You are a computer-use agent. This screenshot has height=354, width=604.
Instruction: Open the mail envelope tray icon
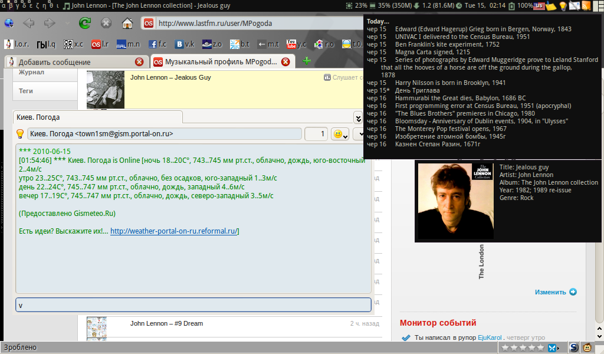pos(575,6)
